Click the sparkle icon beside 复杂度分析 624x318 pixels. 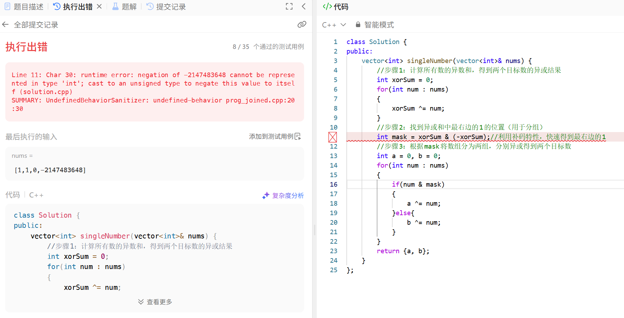266,195
